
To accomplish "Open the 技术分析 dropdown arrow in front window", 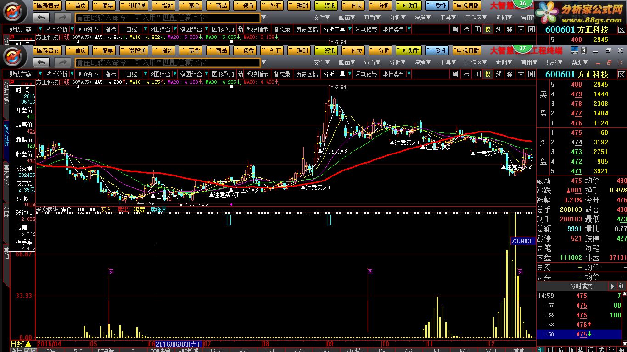I will pyautogui.click(x=72, y=74).
